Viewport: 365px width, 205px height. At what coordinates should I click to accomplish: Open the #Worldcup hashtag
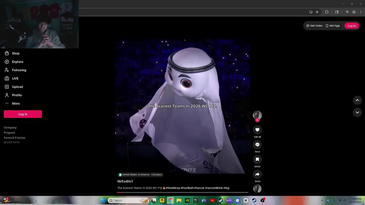(x=173, y=188)
